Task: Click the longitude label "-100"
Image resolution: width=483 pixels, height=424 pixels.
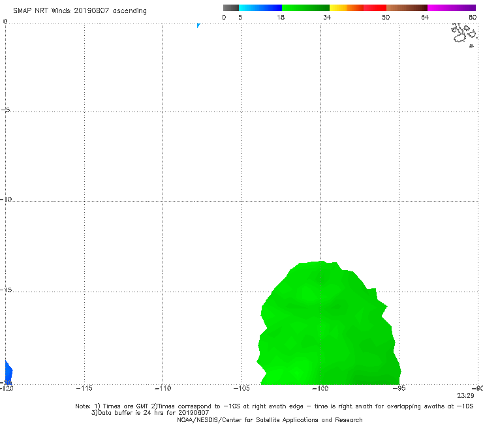Action: (320, 388)
